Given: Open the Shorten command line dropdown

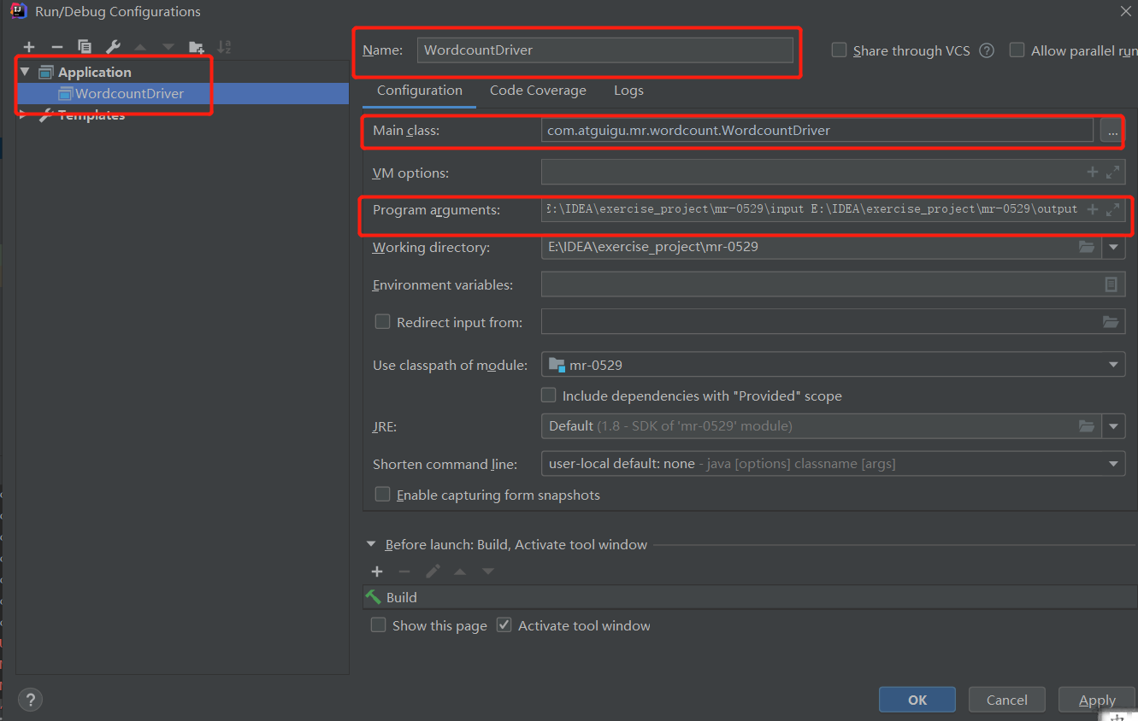Looking at the screenshot, I should 1112,463.
